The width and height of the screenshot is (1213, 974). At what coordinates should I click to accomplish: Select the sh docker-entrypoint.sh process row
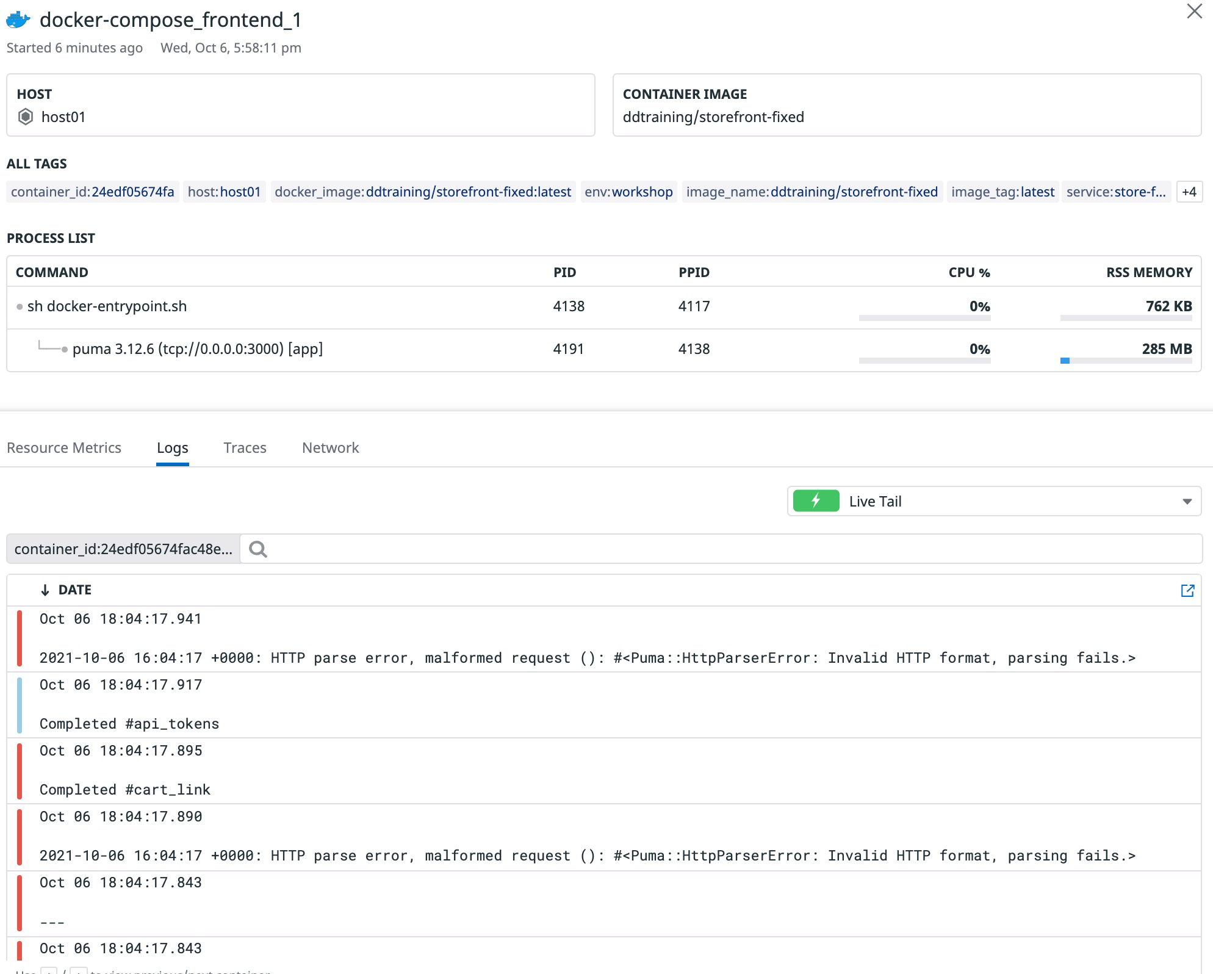pos(107,306)
